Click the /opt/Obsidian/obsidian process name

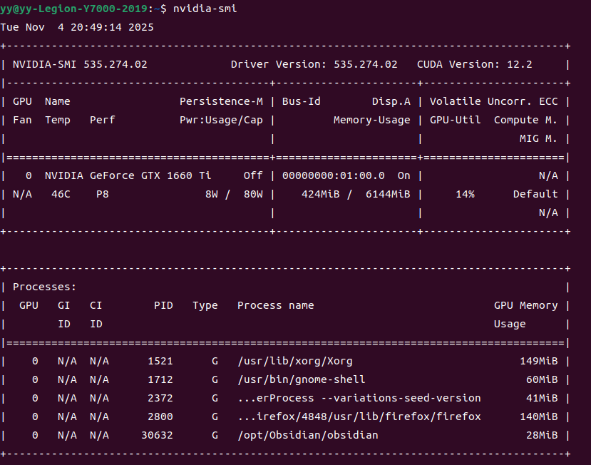307,435
